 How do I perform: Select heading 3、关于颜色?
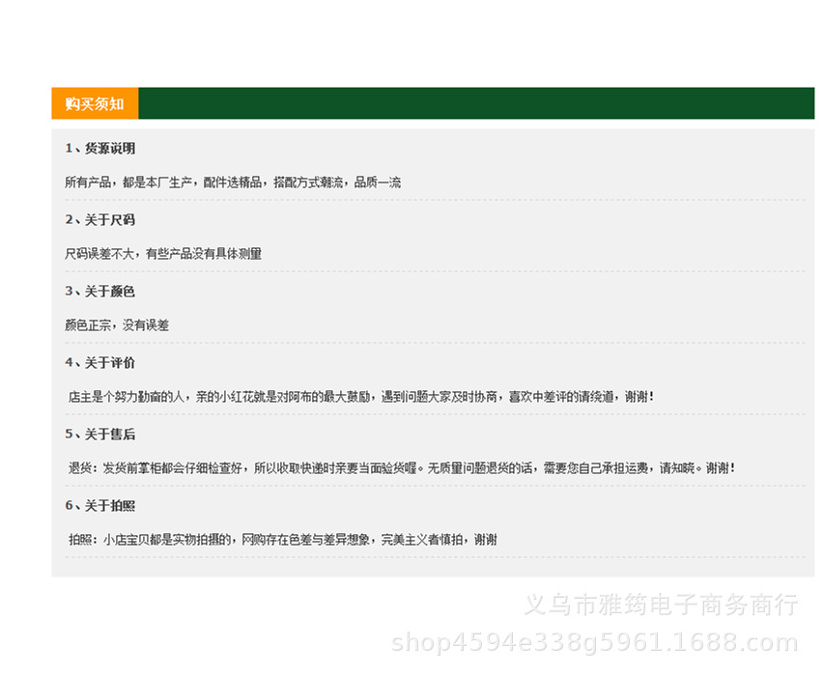(100, 292)
